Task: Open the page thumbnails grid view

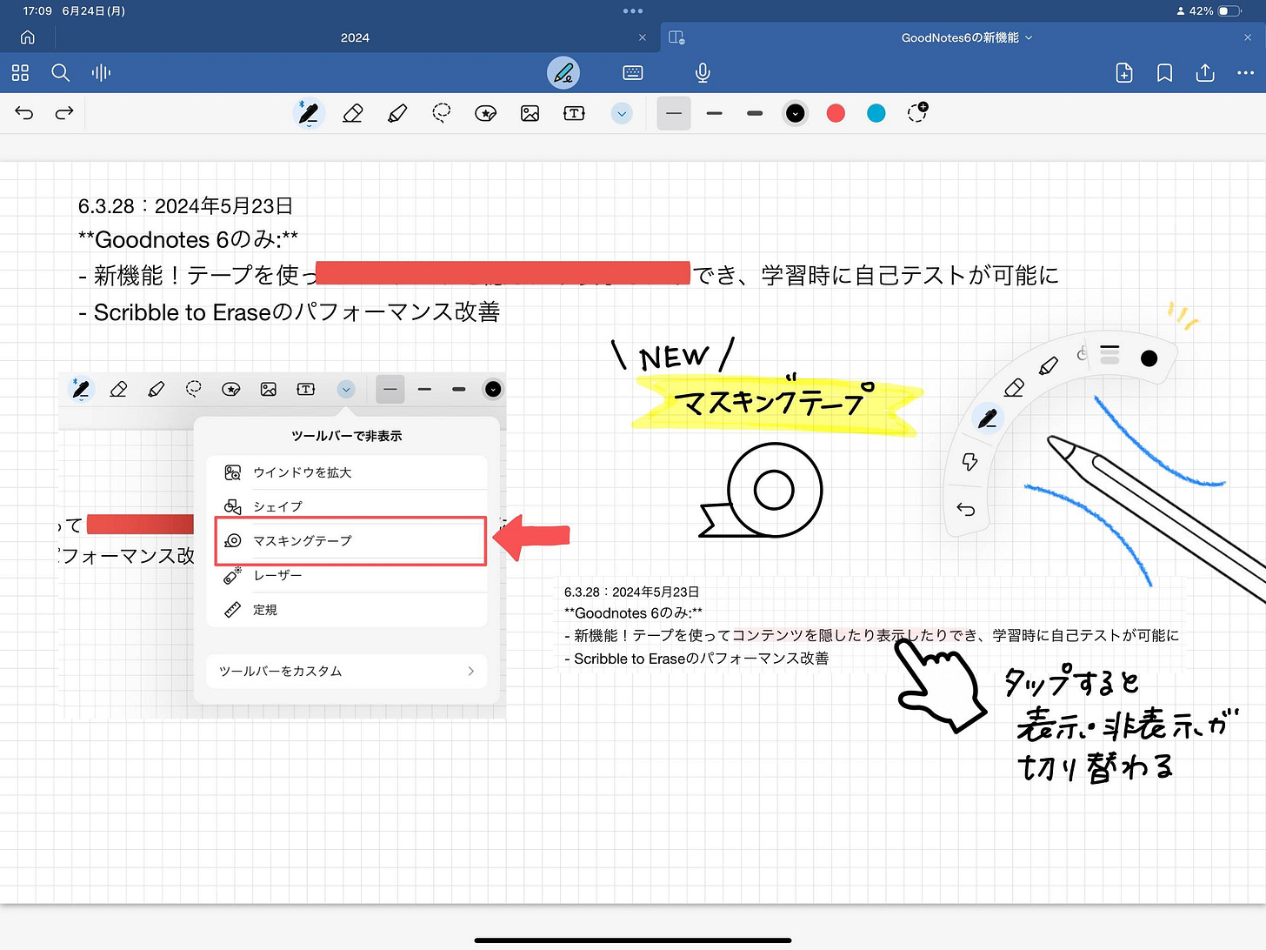Action: click(20, 73)
